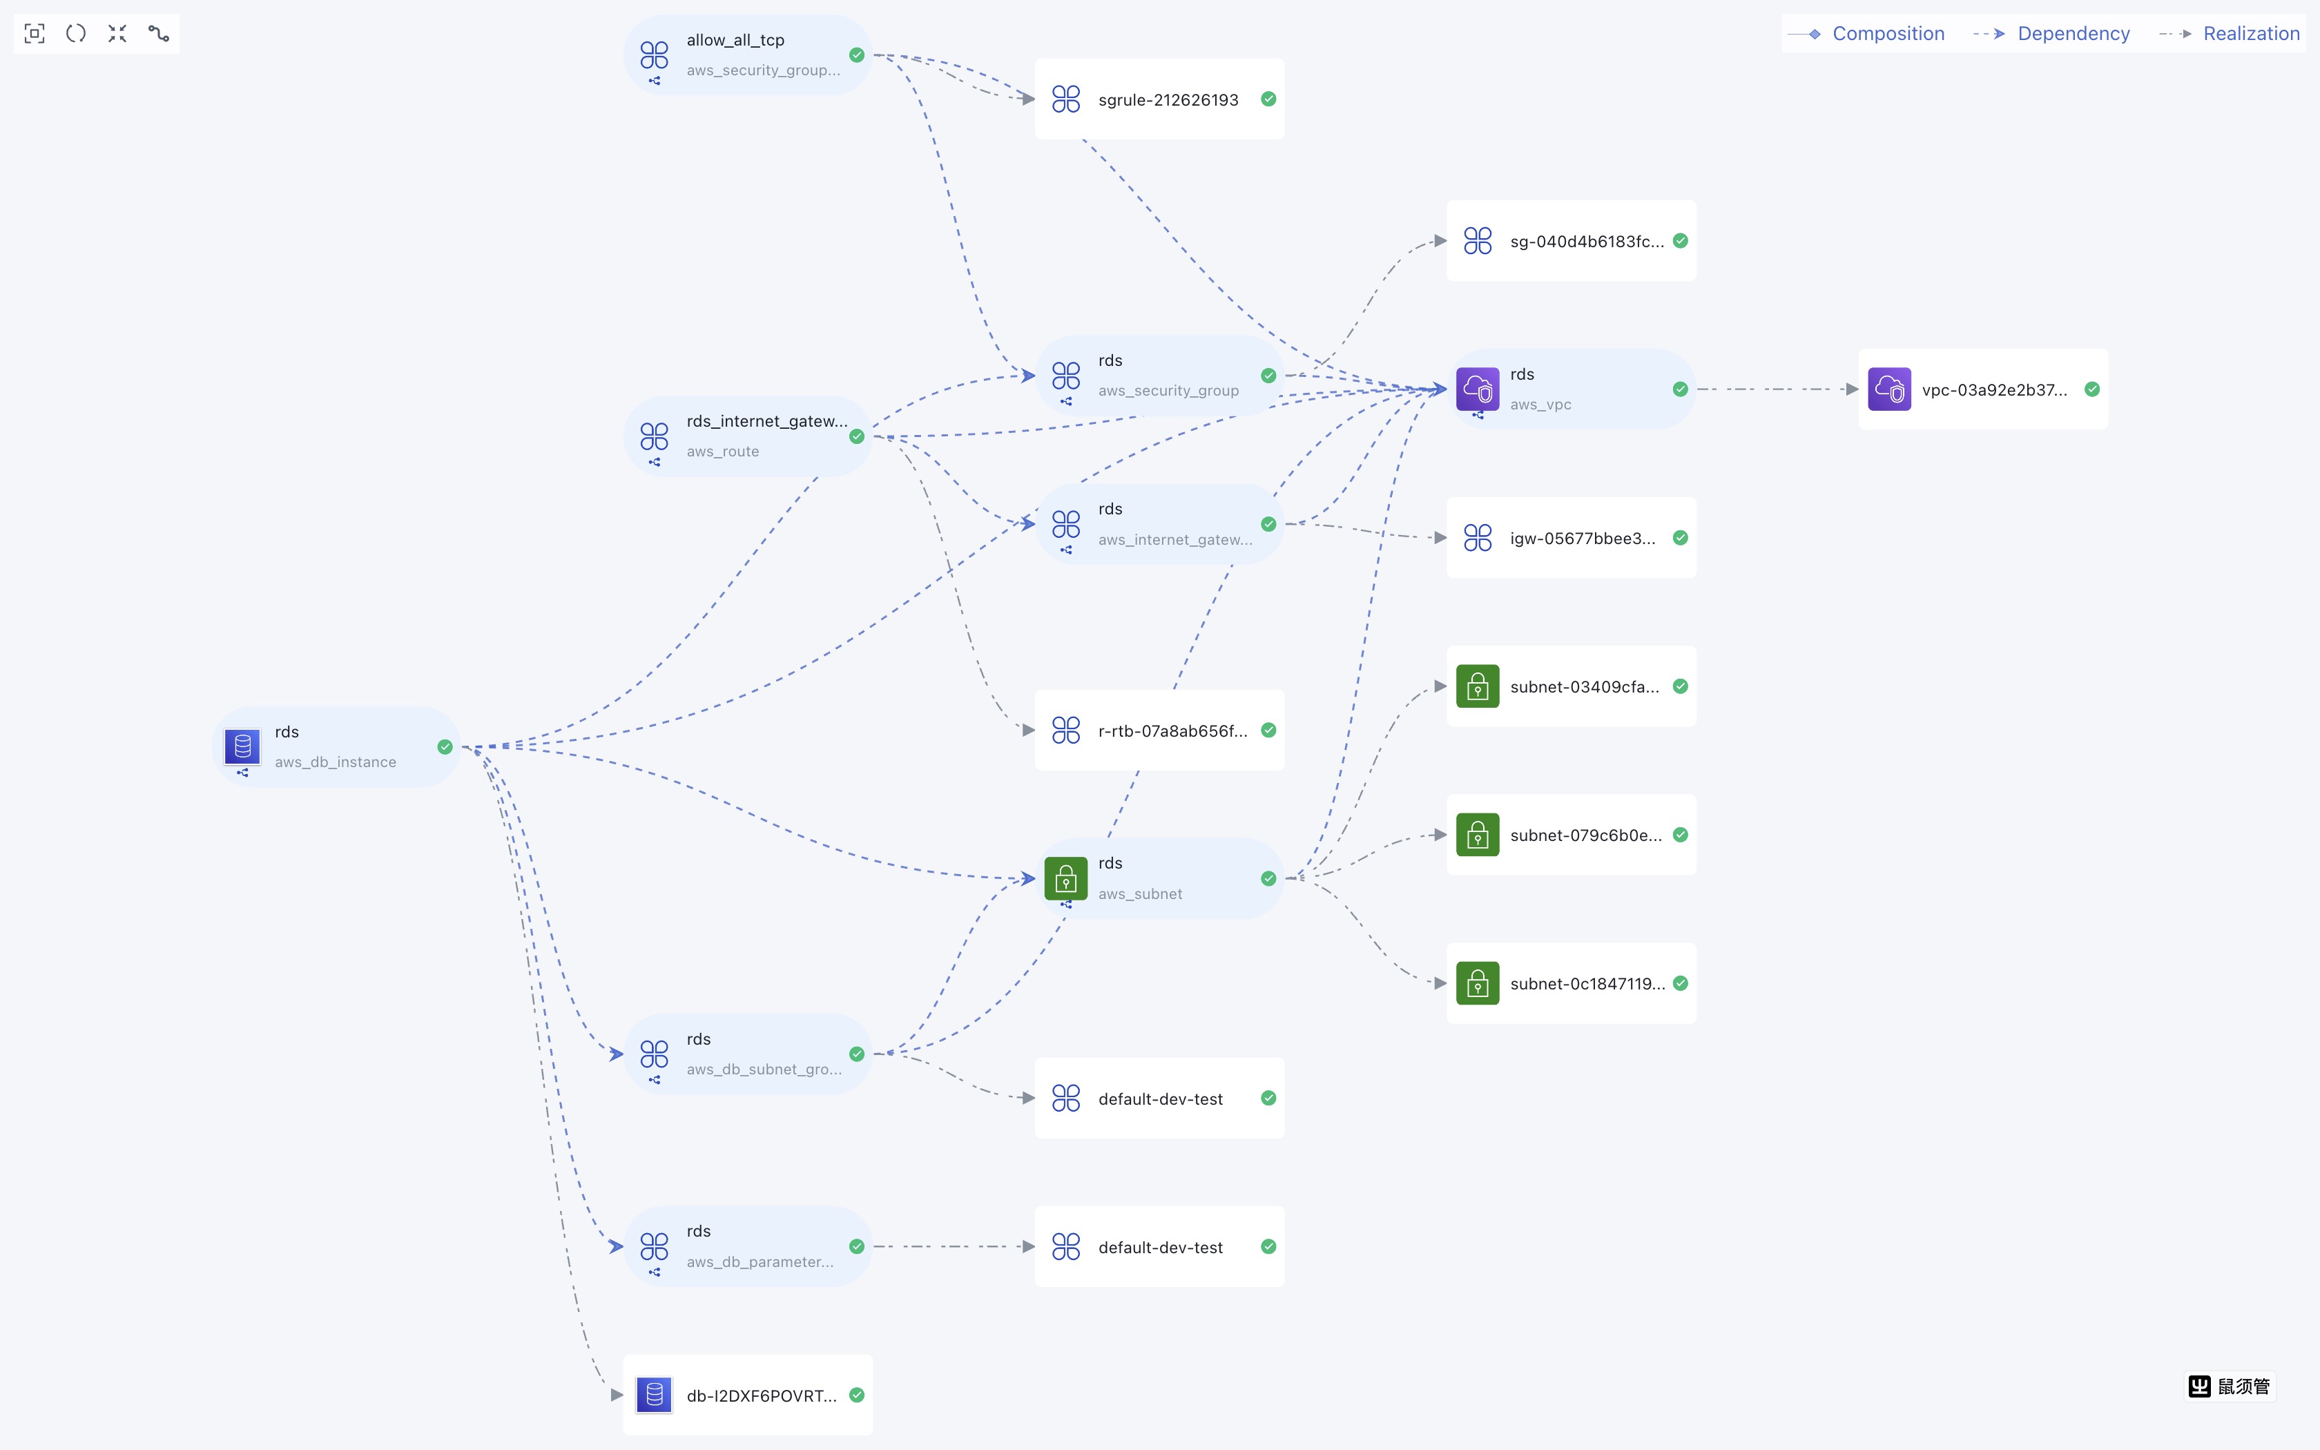
Task: Click the 'aws_db_instance' type label
Action: 336,762
